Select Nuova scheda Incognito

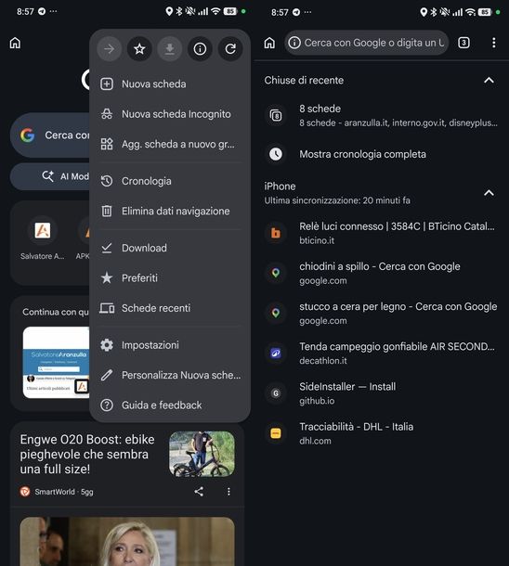pyautogui.click(x=170, y=114)
